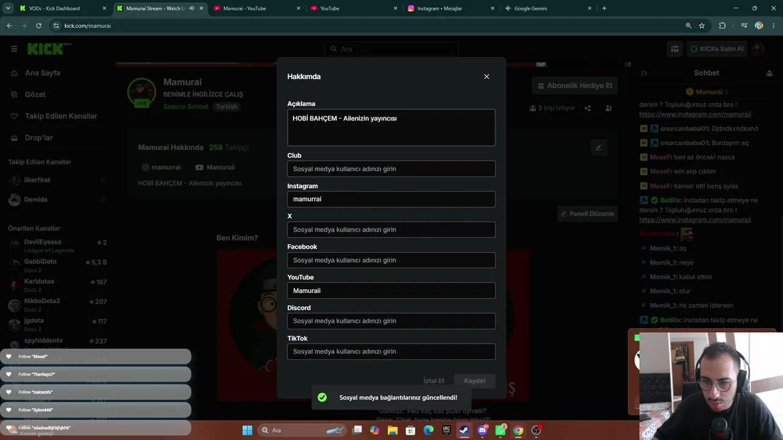
Task: Click into the Açıklama description box
Action: (391, 127)
